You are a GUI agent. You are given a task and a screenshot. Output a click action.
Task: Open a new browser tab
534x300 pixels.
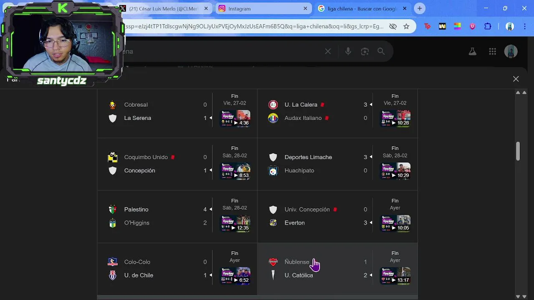(x=420, y=8)
